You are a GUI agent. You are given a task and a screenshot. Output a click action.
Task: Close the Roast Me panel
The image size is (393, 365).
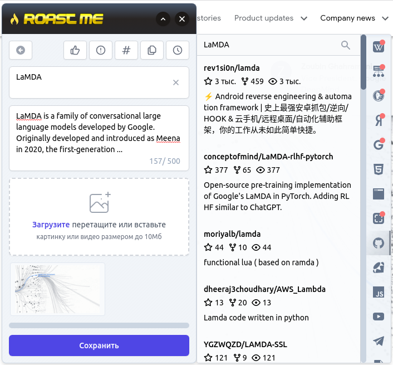(182, 19)
